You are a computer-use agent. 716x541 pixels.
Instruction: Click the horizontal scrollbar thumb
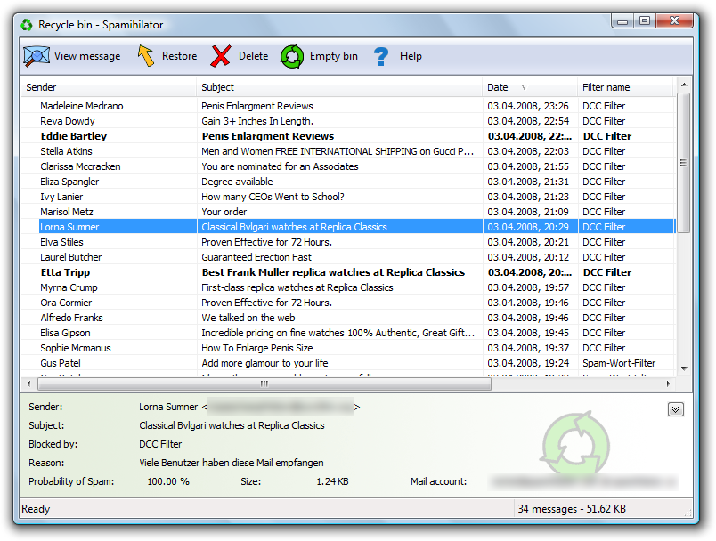[264, 384]
